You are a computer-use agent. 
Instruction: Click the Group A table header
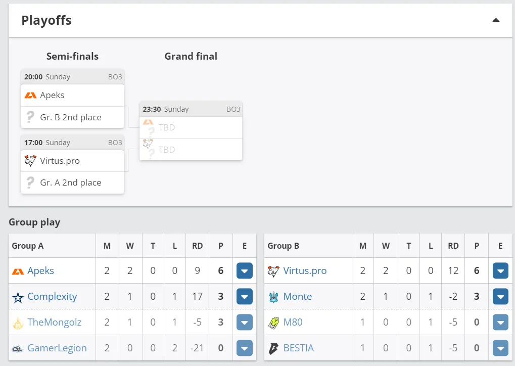pyautogui.click(x=28, y=246)
